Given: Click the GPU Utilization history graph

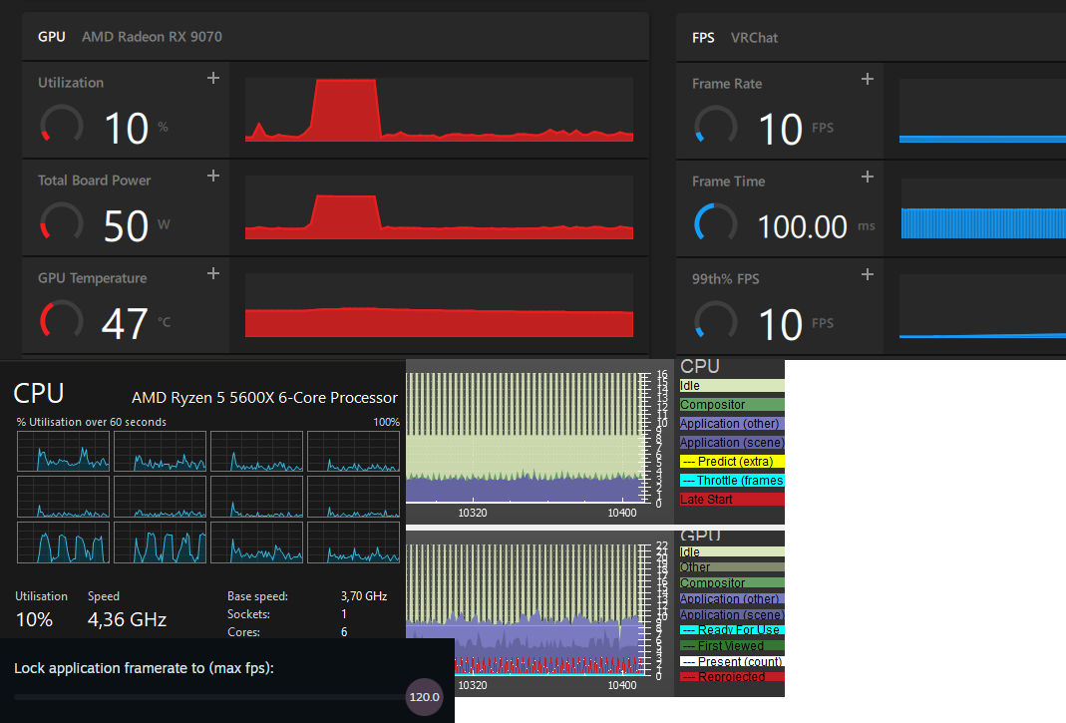Looking at the screenshot, I should [x=439, y=110].
